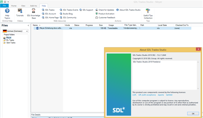Image resolution: width=203 pixels, height=118 pixels.
Task: Click the SDL Trados app icon in the title bar
Action: [x=1, y=2]
